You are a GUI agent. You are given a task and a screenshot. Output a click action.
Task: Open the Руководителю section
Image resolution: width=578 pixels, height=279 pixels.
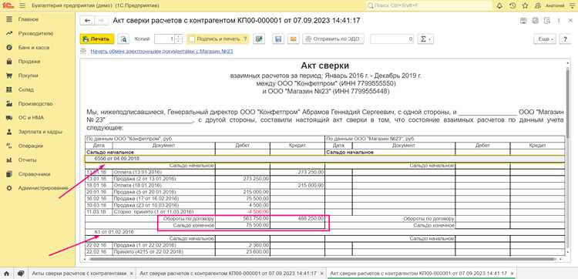click(35, 33)
